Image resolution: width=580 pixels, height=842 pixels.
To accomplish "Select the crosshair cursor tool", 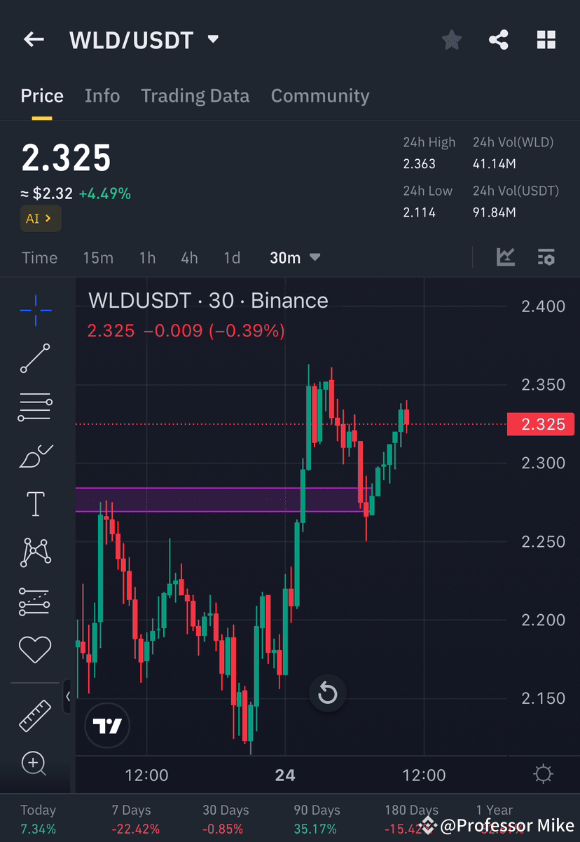I will pos(35,311).
